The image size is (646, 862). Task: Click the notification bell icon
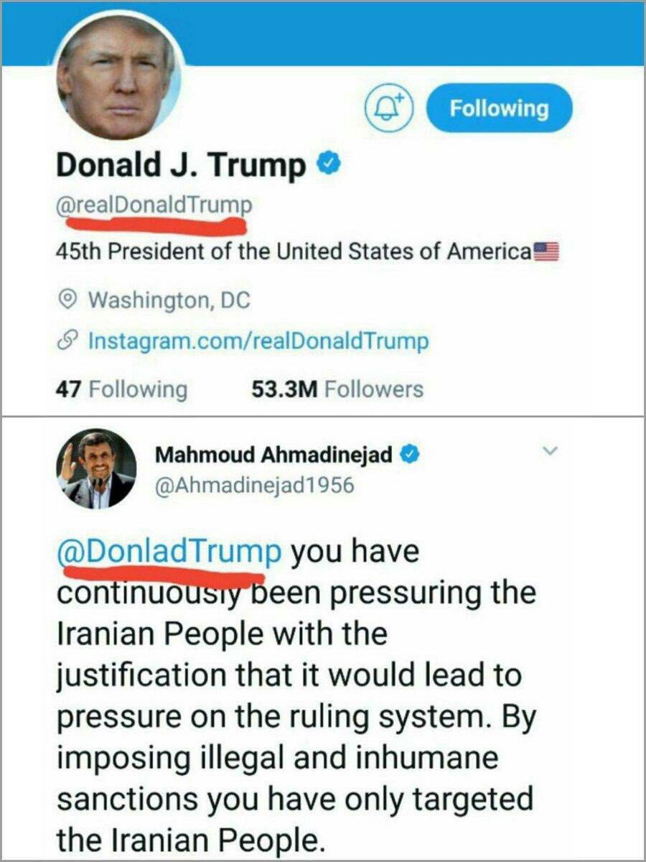point(390,108)
